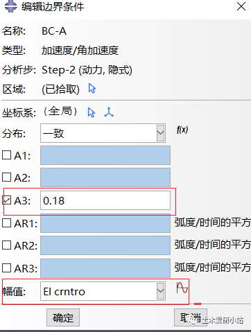Viewport: 251px width, 332px height.
Task: Click the 确定 confirm button
Action: [63, 317]
